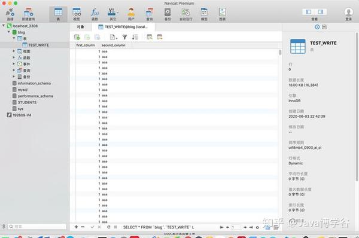Apply the filter funnel icon
Viewport: 359px width, 238px height.
pyautogui.click(x=124, y=37)
